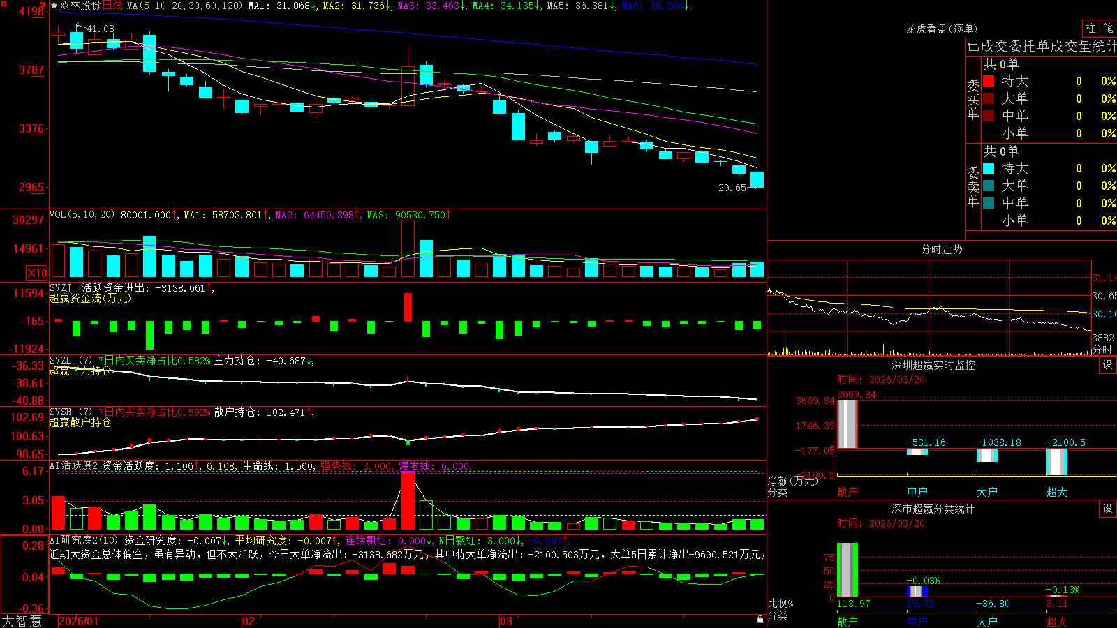
Task: Click the 深市超赢分类统计 panel title
Action: pos(933,509)
